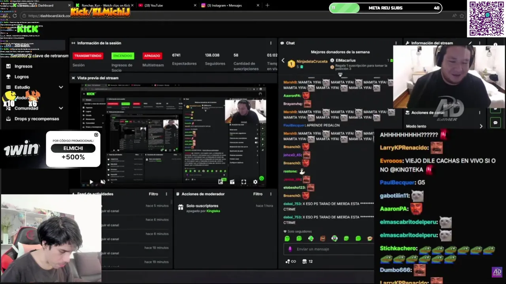Click the ENCENDIDO Ingresos de Socio badge

123,56
